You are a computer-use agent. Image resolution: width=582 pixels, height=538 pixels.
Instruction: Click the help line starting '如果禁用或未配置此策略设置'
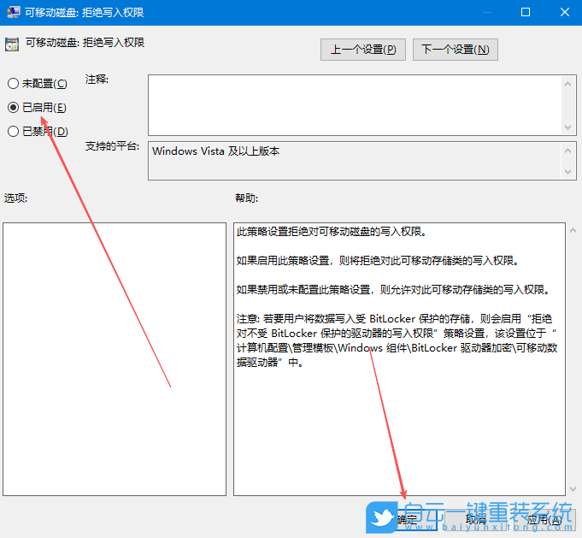(393, 290)
